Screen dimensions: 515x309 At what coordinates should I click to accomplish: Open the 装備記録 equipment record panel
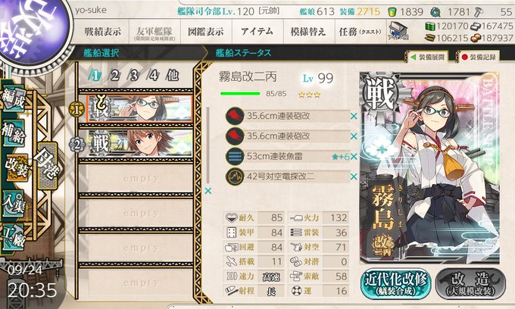[478, 57]
